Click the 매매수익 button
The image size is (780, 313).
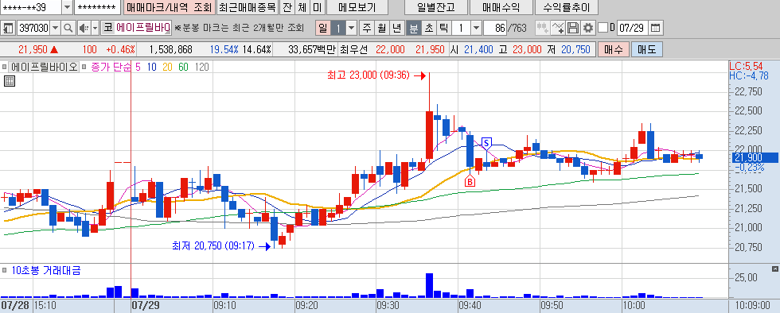[501, 7]
